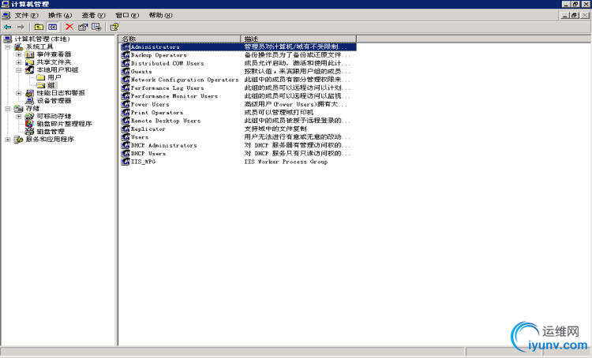Click the Guests group icon
This screenshot has height=358, width=592.
126,71
